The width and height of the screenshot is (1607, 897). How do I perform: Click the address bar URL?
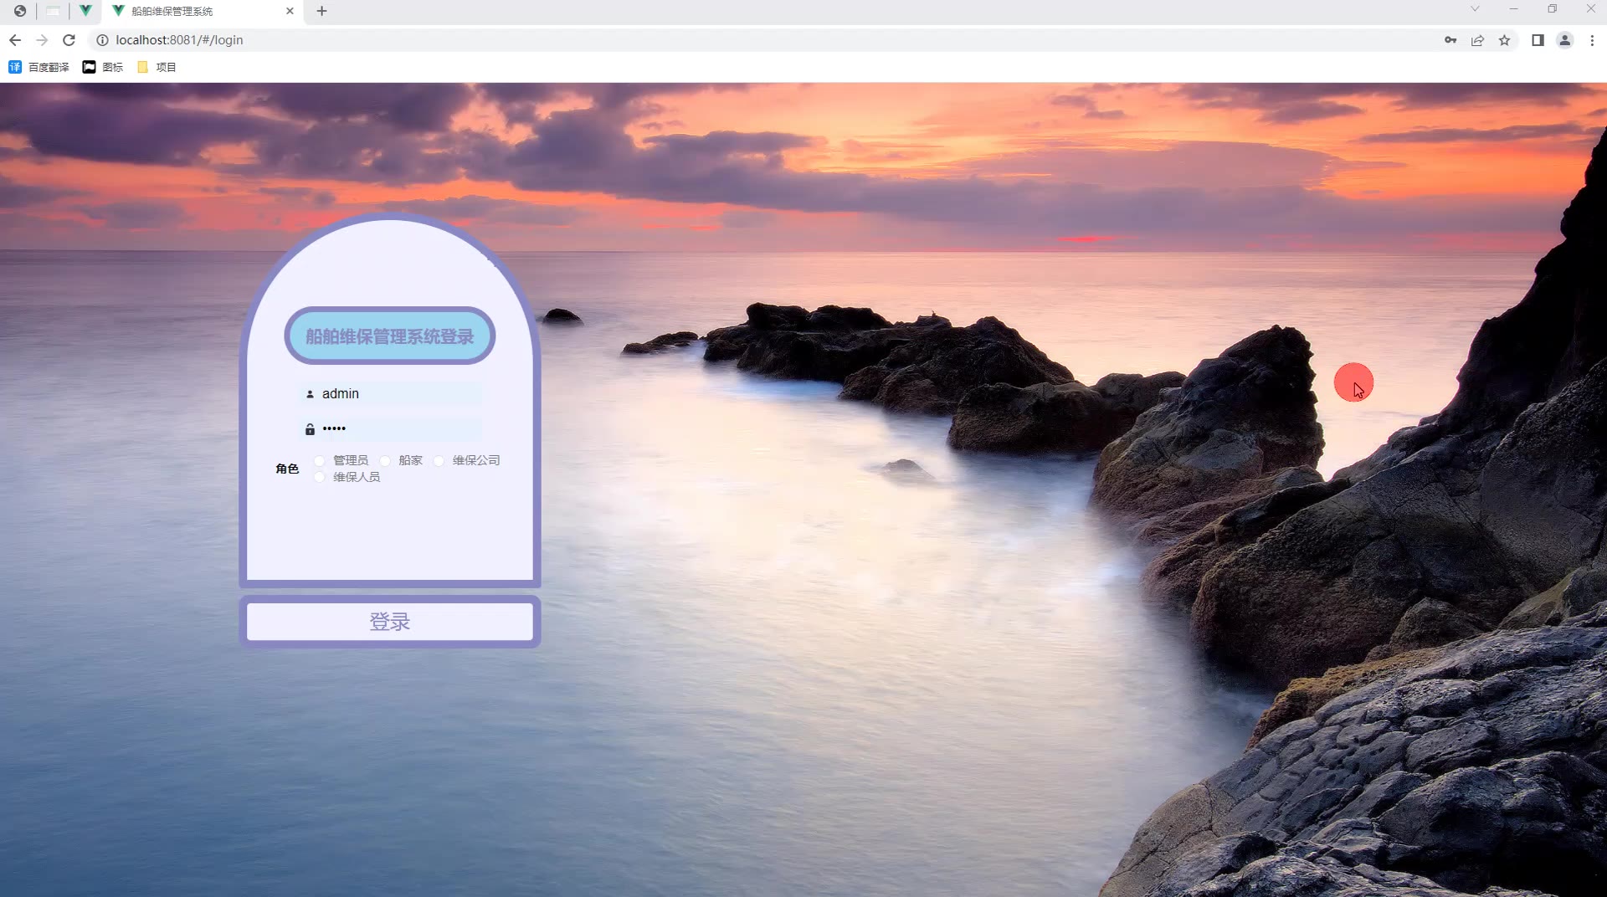(x=179, y=40)
